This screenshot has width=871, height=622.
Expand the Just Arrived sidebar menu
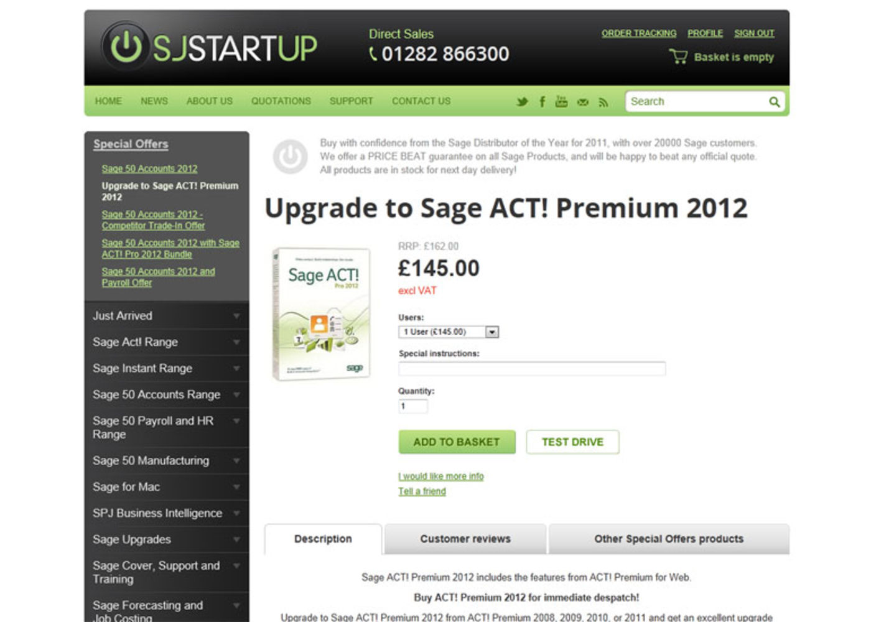tap(166, 316)
